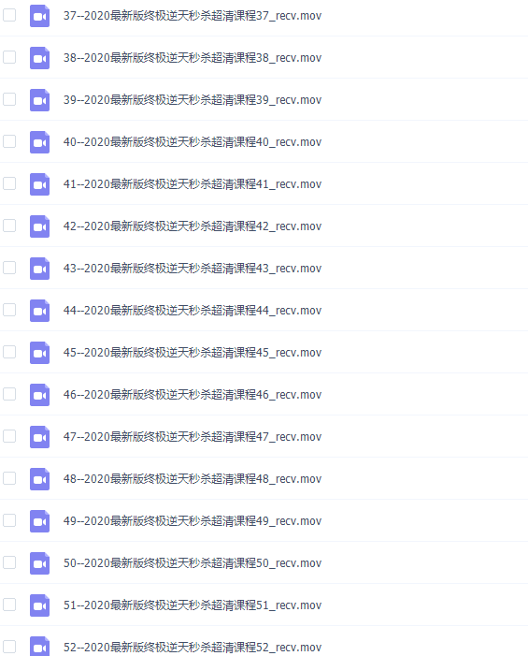Tick the checkbox for file 42

[9, 226]
